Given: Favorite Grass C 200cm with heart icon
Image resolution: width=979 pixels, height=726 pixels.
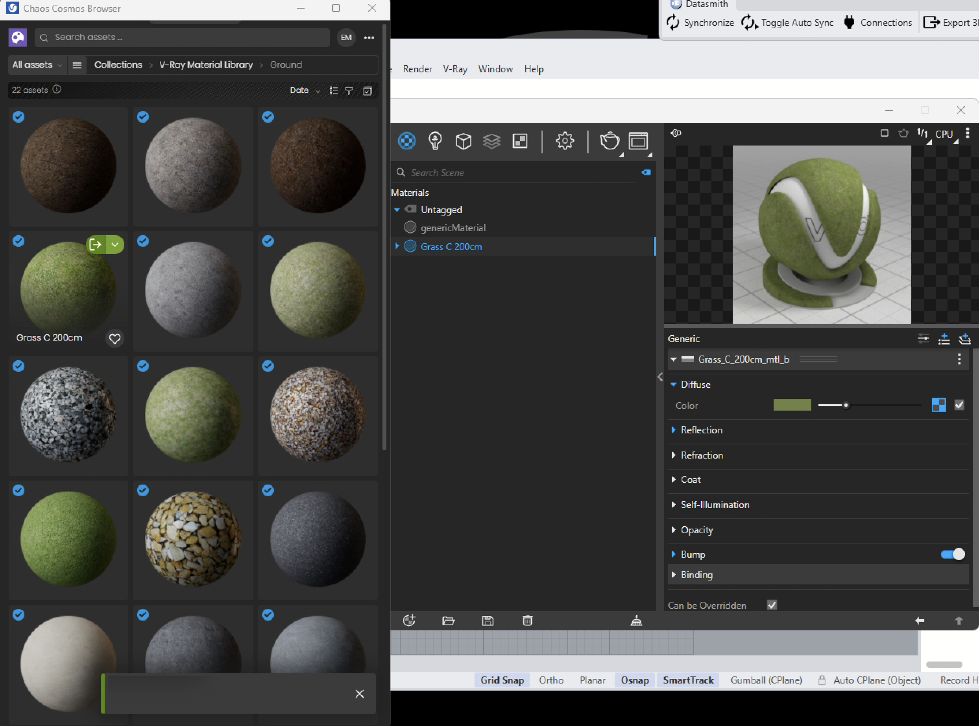Looking at the screenshot, I should [115, 338].
